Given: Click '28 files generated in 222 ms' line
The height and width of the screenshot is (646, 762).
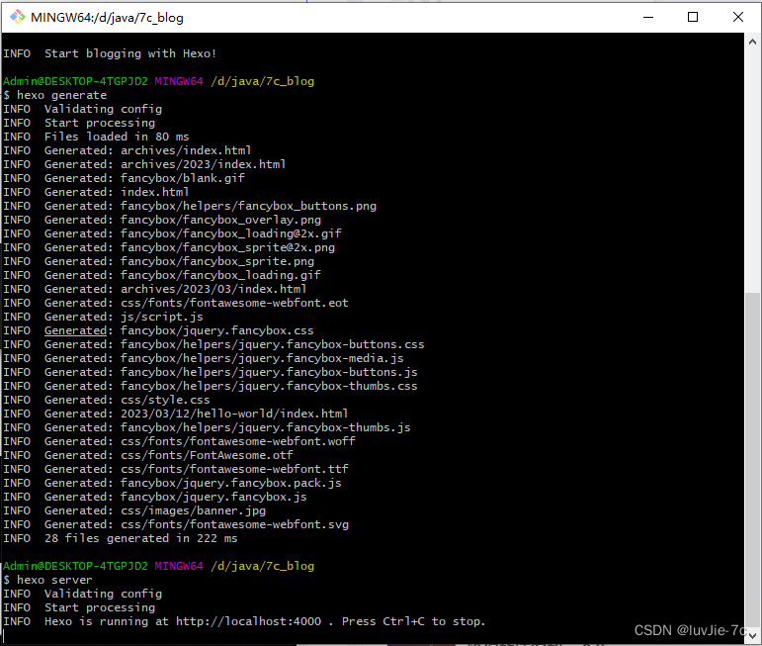Looking at the screenshot, I should 121,538.
